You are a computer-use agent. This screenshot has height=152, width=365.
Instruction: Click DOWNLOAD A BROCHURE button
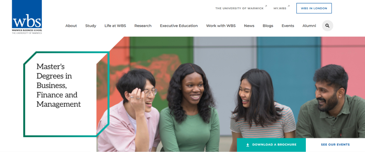pyautogui.click(x=271, y=145)
